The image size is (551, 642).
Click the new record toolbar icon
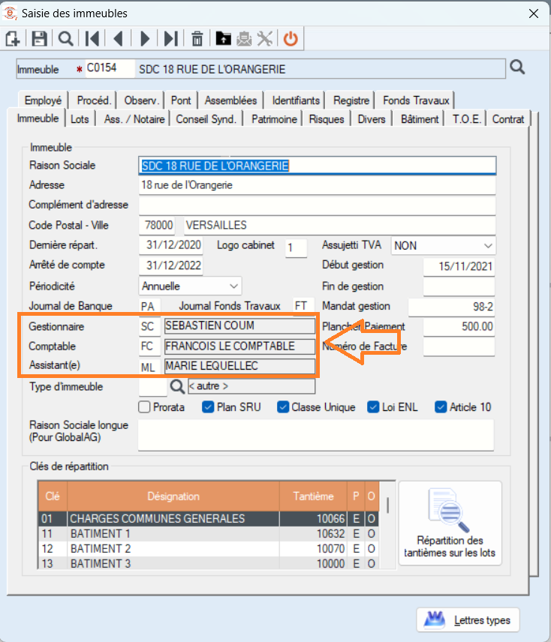(12, 39)
